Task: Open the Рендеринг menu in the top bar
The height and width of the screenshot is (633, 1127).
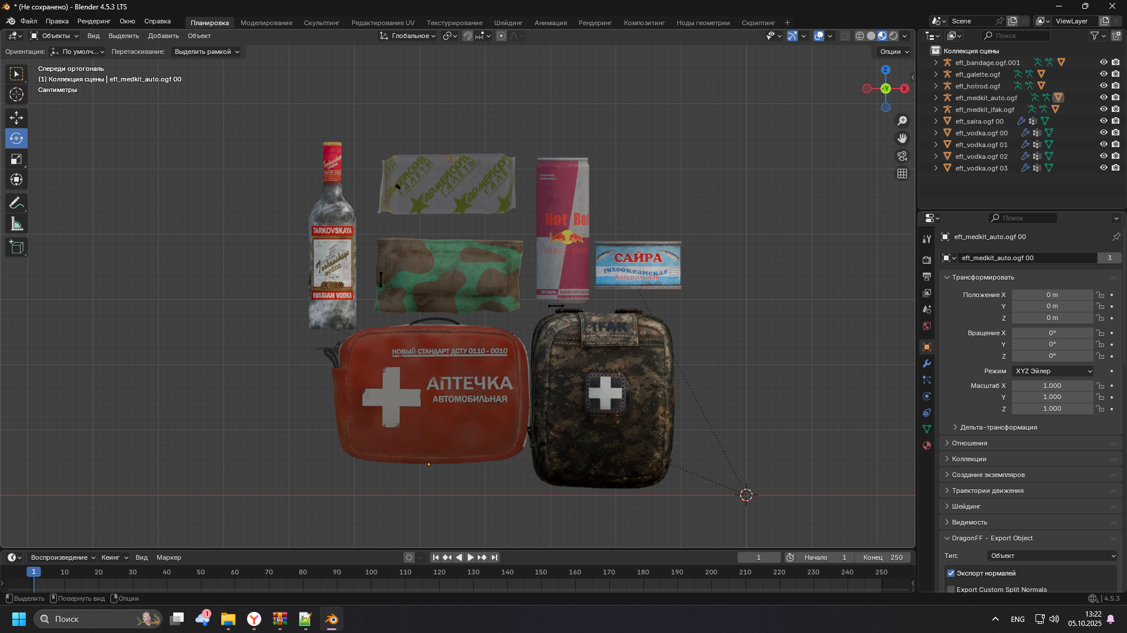Action: [93, 21]
